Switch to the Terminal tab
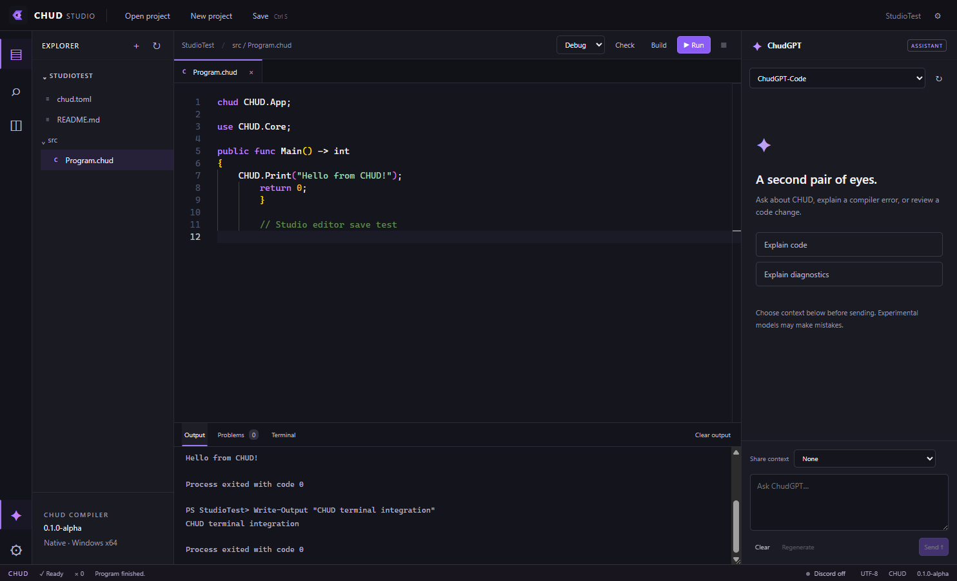Viewport: 957px width, 581px height. pyautogui.click(x=284, y=435)
